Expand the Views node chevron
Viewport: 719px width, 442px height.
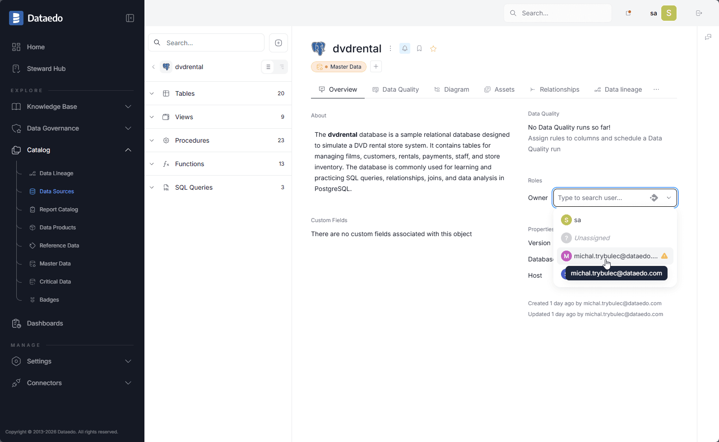coord(152,117)
